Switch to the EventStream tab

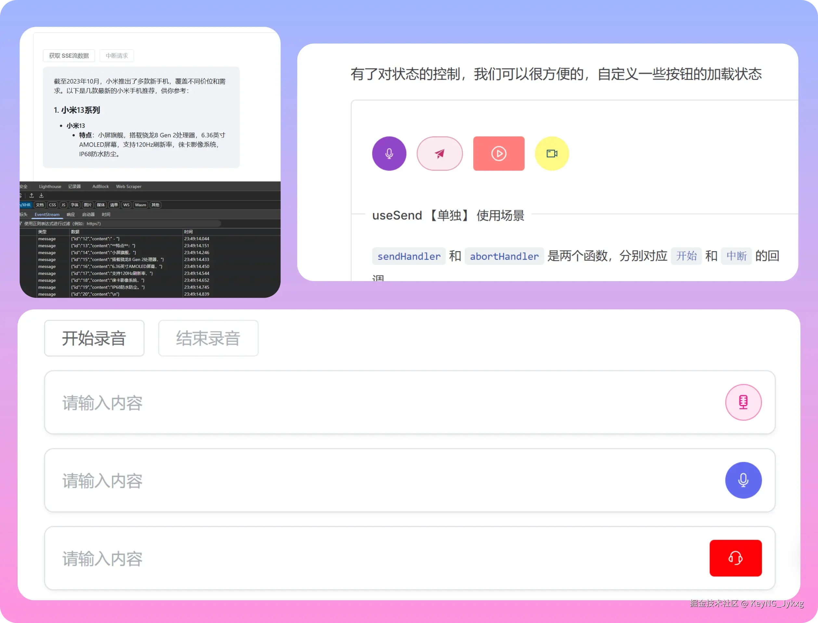47,214
